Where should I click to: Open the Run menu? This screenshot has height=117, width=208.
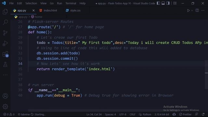(x=59, y=3)
